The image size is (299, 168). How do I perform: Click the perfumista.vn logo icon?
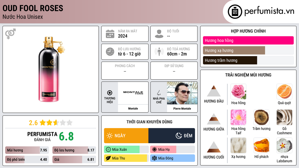point(234,12)
